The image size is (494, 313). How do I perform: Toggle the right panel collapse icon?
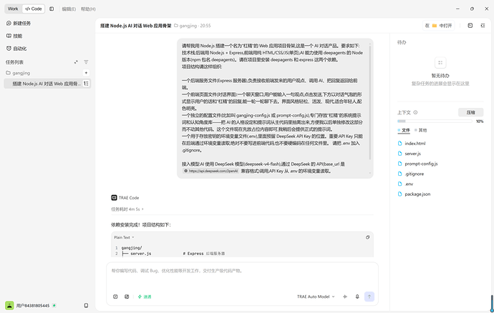click(x=483, y=26)
